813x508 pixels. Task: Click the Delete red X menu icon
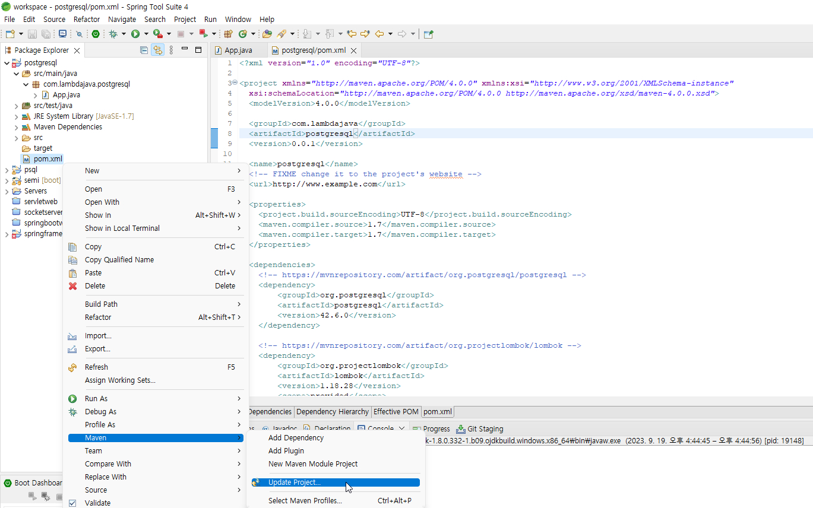pyautogui.click(x=73, y=286)
